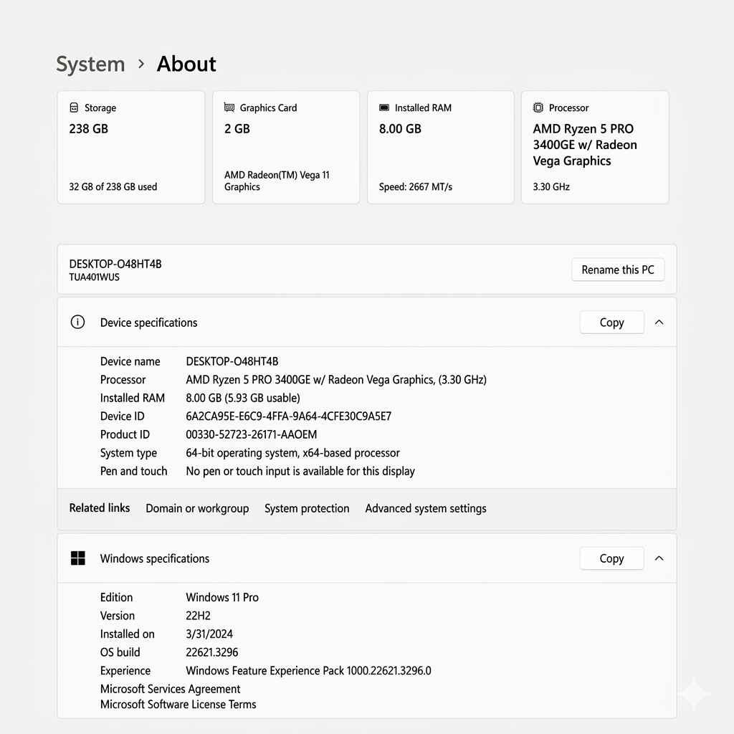Click the Windows logo beside Windows specifications
The width and height of the screenshot is (734, 734).
pos(77,558)
